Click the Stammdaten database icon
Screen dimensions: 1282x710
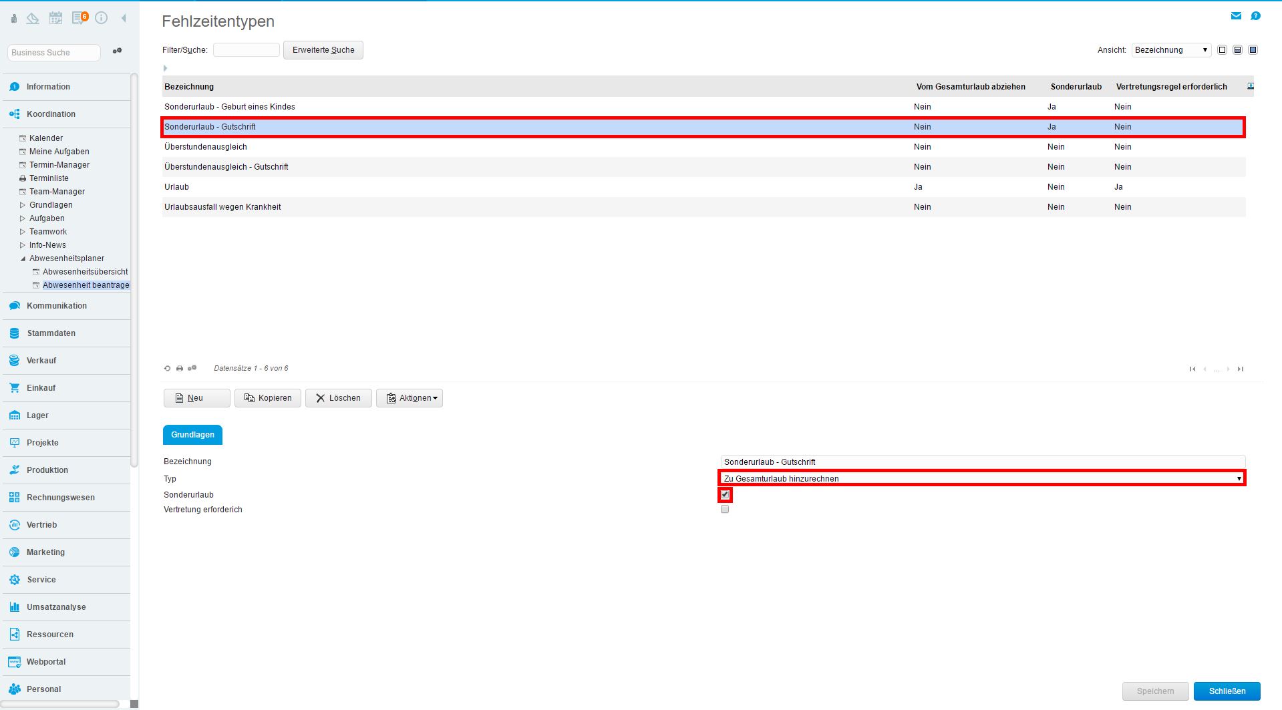point(15,333)
